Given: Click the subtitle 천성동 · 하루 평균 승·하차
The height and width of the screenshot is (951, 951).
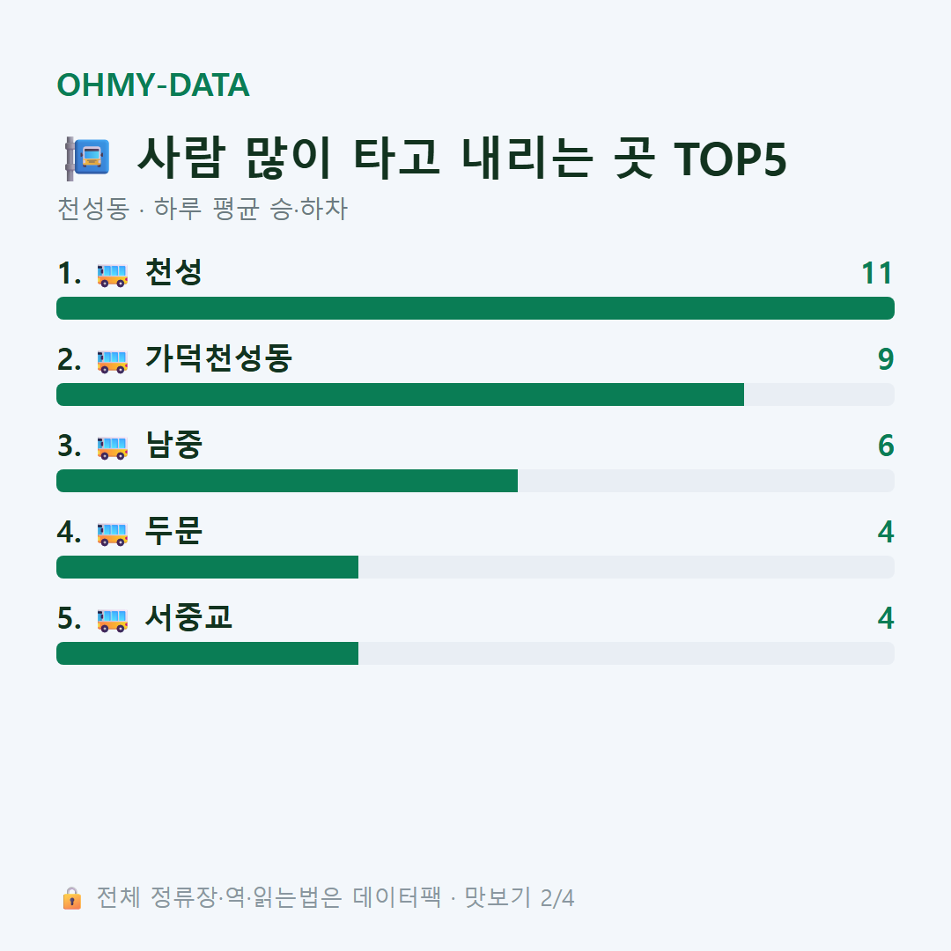Looking at the screenshot, I should (x=202, y=209).
